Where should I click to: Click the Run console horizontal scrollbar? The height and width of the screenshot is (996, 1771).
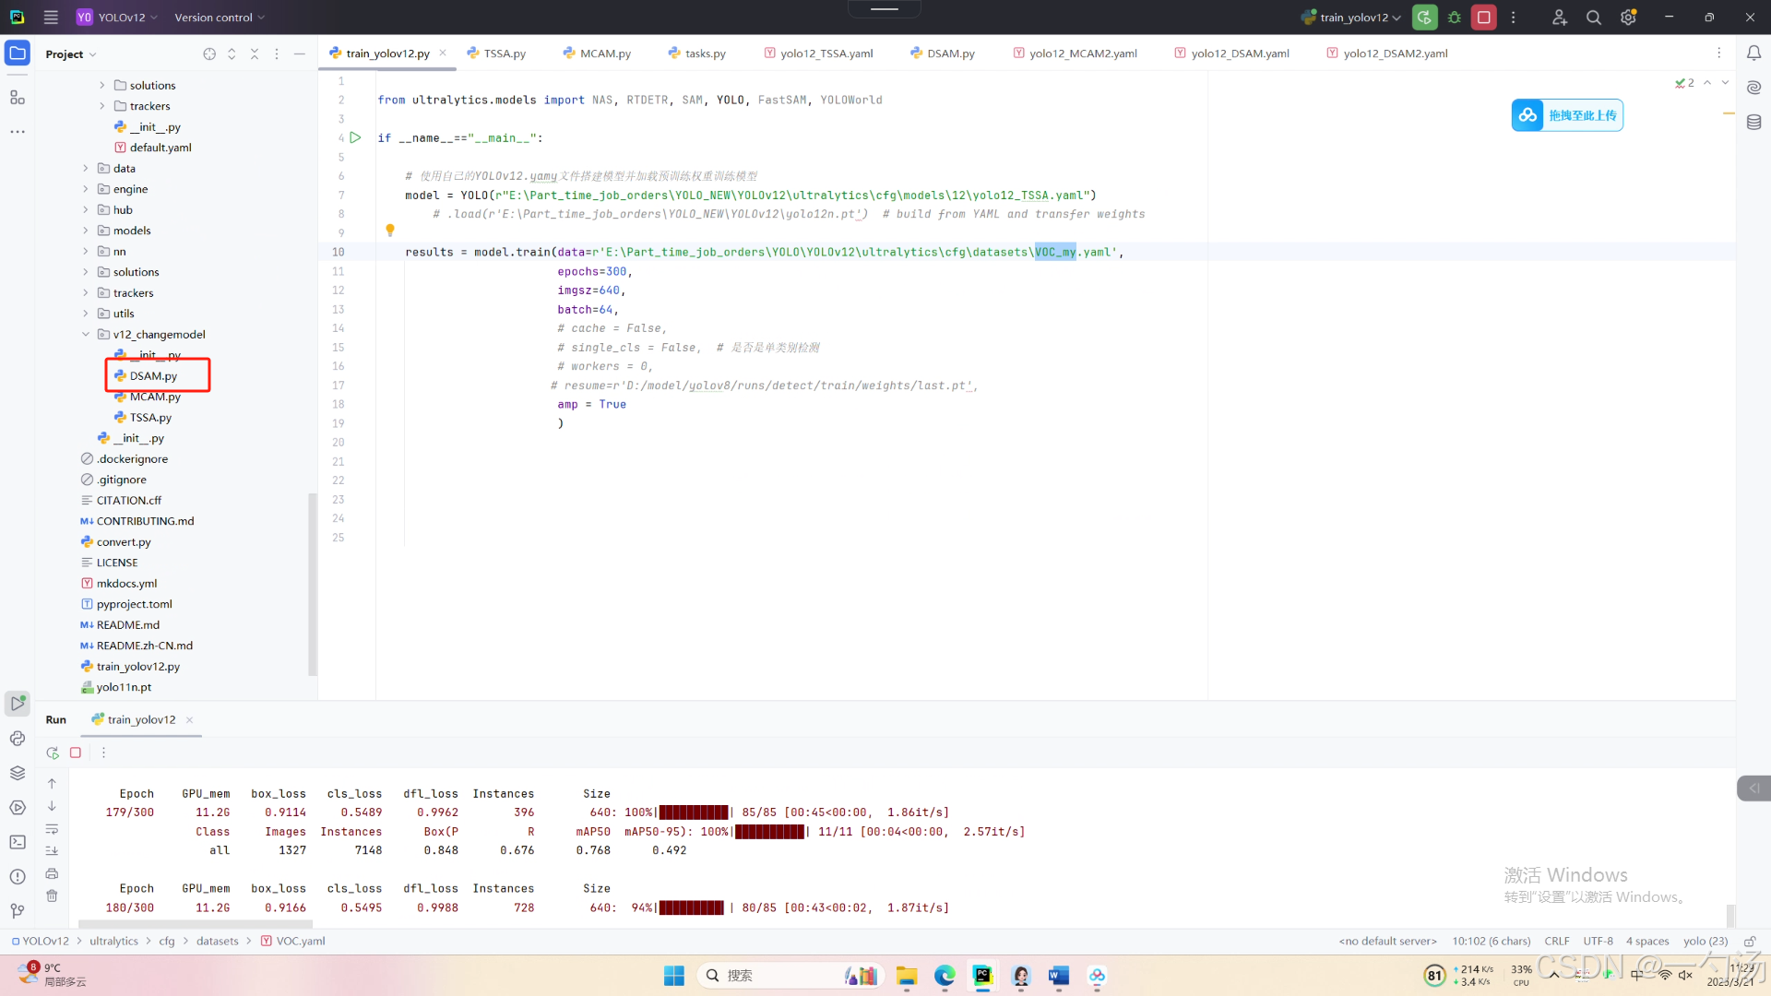[196, 922]
